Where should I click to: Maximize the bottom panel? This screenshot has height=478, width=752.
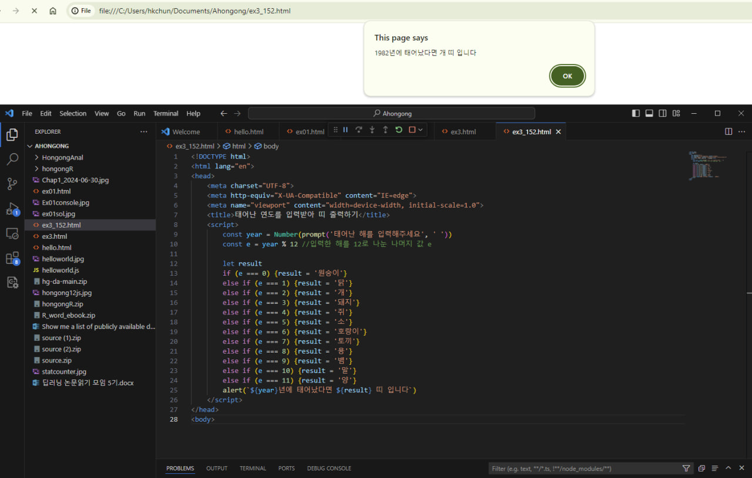click(x=728, y=468)
